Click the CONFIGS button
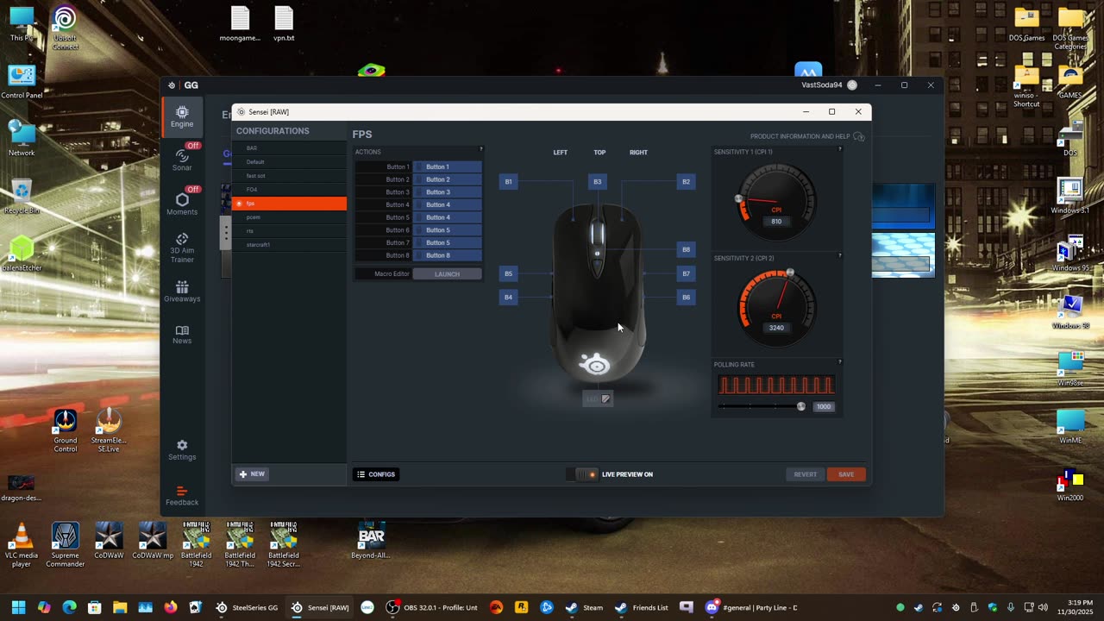This screenshot has height=621, width=1104. click(375, 474)
